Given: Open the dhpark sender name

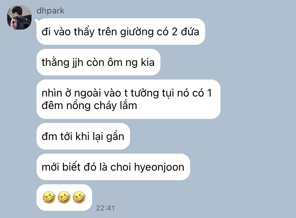Looking at the screenshot, I should tap(50, 11).
